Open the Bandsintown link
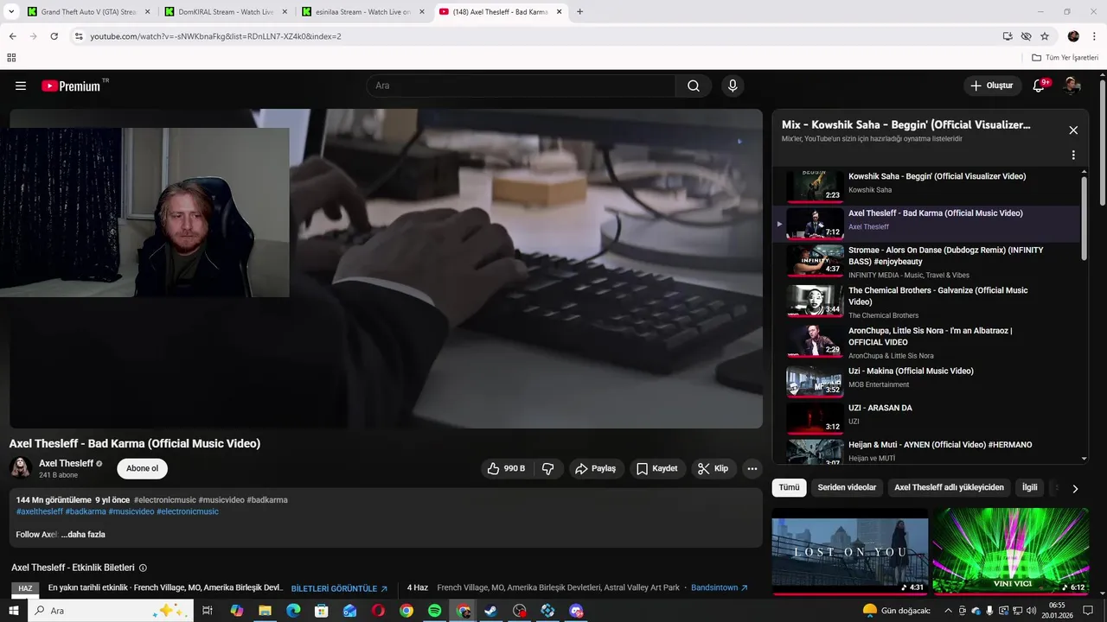Image resolution: width=1107 pixels, height=622 pixels. click(x=720, y=587)
